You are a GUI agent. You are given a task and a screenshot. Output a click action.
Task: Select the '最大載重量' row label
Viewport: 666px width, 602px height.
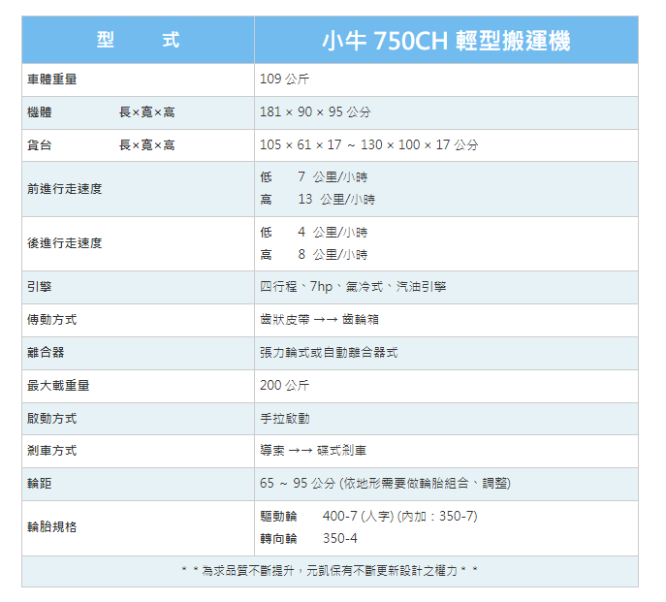tap(58, 386)
